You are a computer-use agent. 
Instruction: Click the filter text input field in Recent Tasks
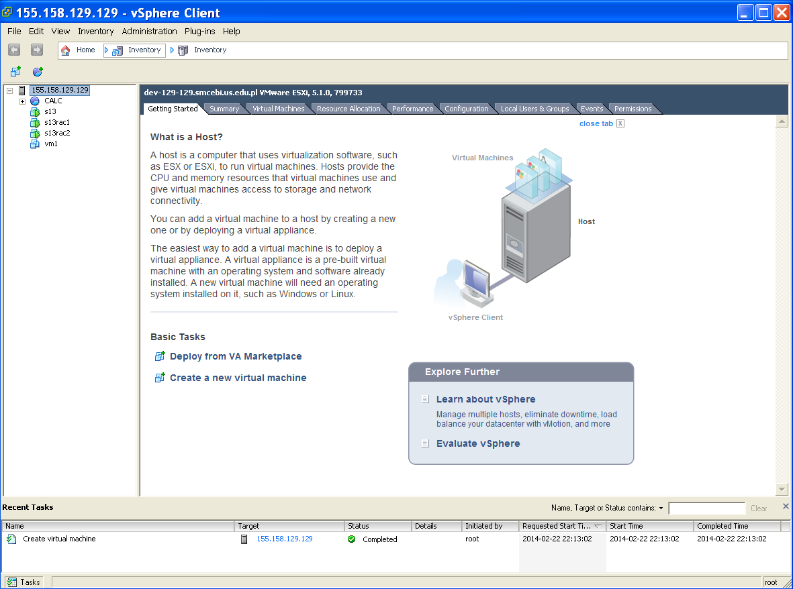(706, 508)
